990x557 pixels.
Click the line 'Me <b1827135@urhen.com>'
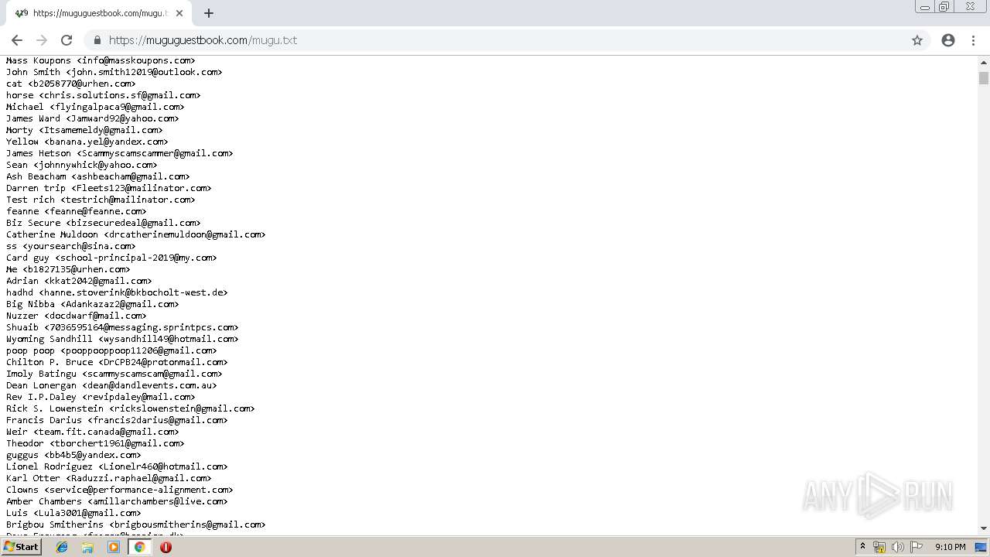tap(68, 269)
